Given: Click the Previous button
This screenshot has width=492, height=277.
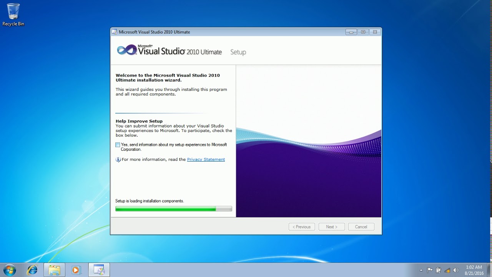Looking at the screenshot, I should coord(302,227).
